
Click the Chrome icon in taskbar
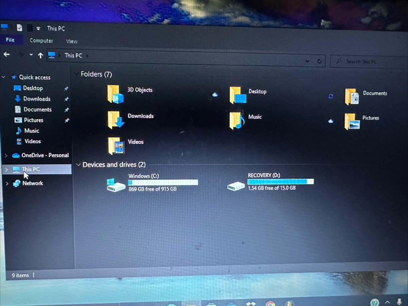[270, 304]
